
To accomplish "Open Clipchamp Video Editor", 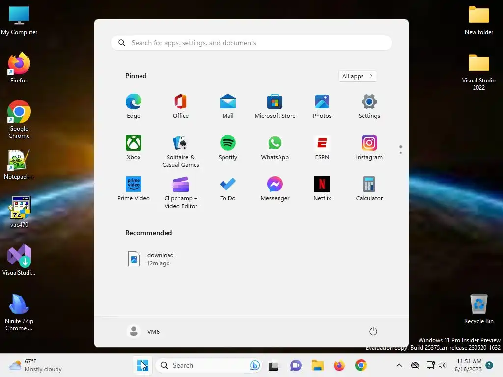I will pyautogui.click(x=181, y=192).
